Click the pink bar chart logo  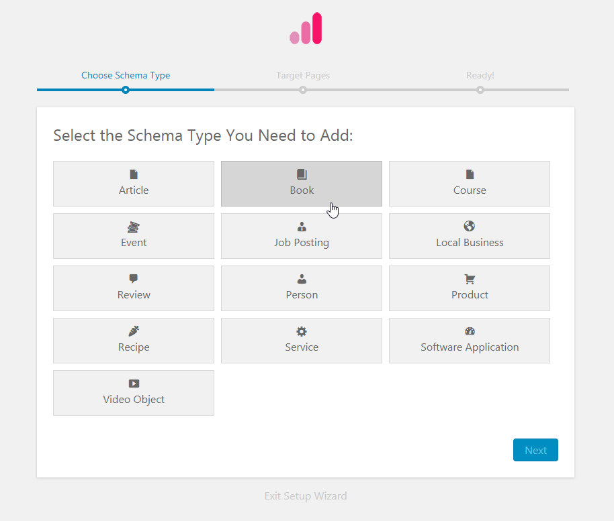306,29
